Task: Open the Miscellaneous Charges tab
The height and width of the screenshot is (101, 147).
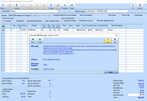Action: (22, 15)
